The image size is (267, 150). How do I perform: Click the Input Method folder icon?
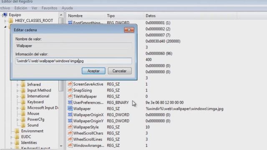23,90
